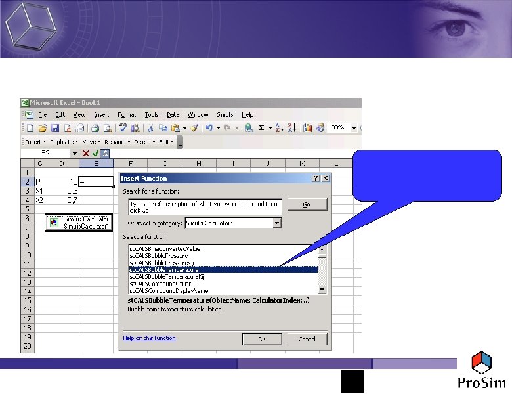
Task: Click the Cut scissors icon
Action: pos(150,128)
